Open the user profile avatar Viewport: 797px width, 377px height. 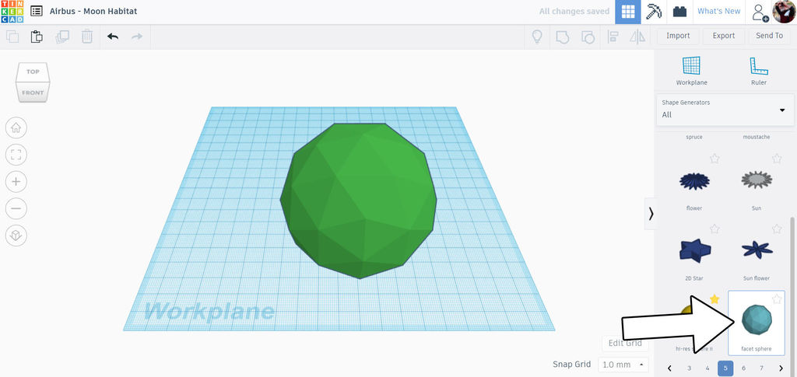pos(783,12)
